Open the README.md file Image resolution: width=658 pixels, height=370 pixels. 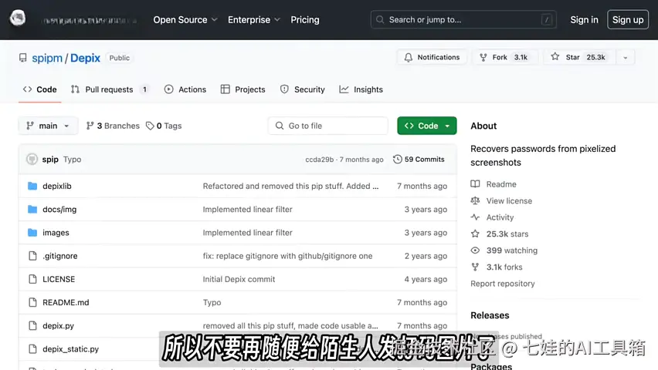coord(66,302)
